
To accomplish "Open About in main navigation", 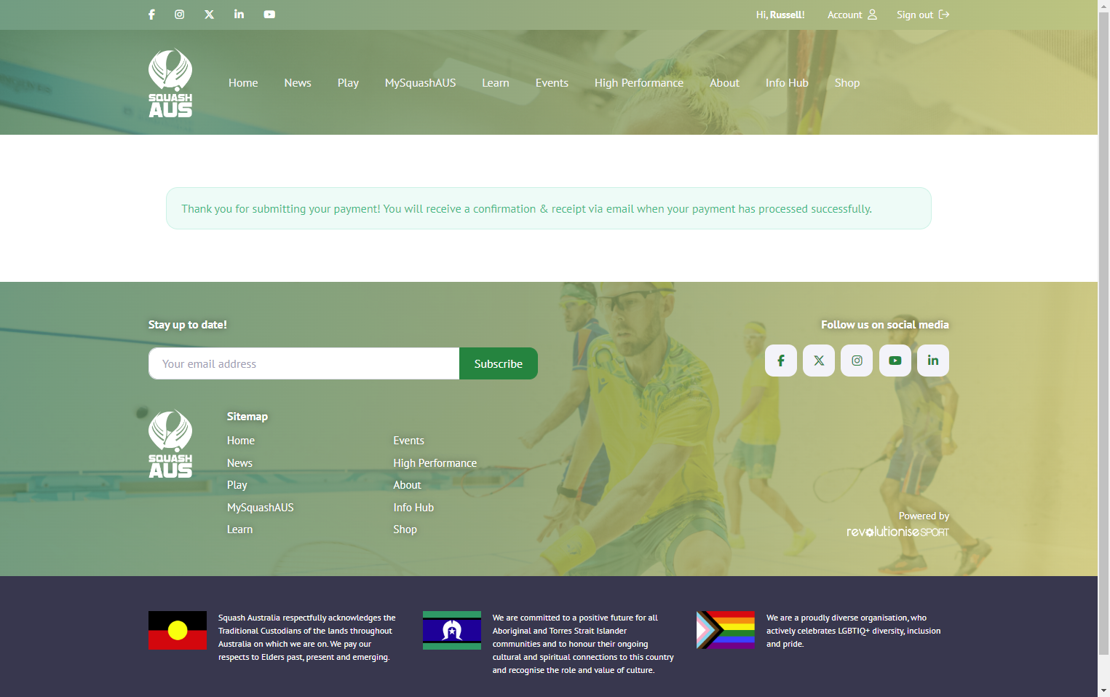I will tap(724, 83).
